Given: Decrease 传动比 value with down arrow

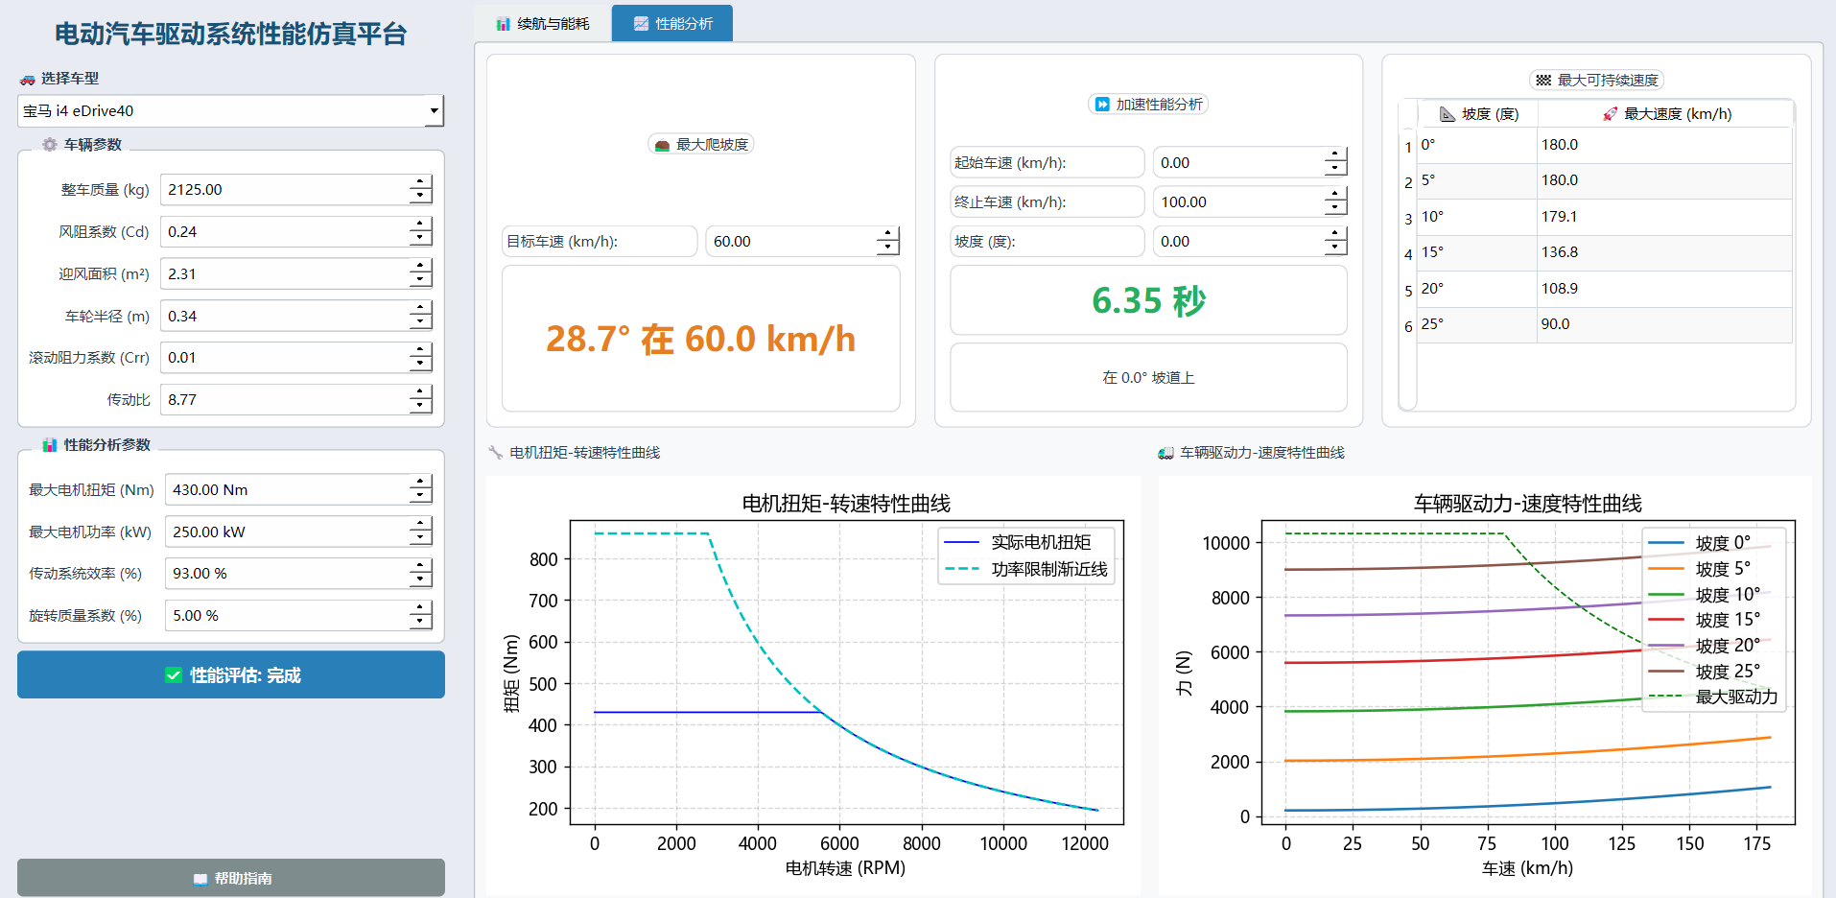Looking at the screenshot, I should pos(420,408).
